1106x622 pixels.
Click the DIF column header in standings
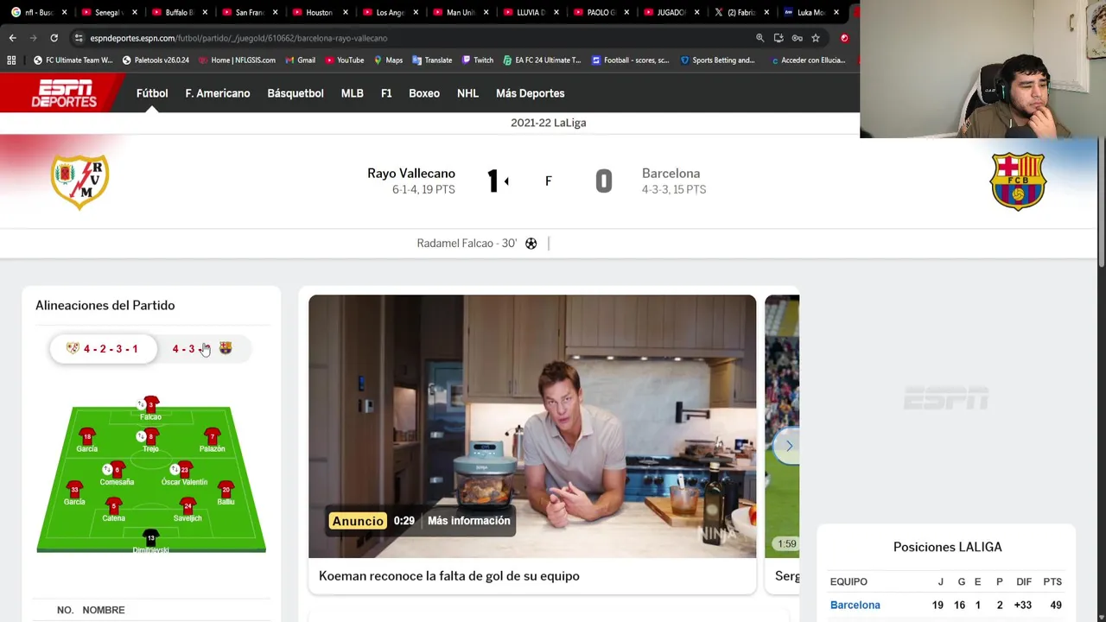tap(1024, 581)
